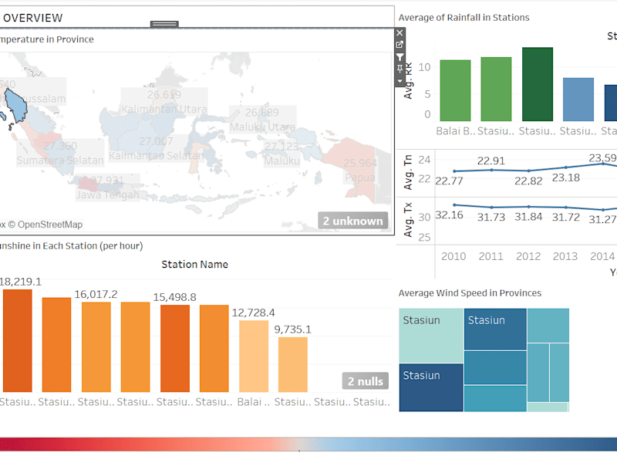Click the Station Name header
Image resolution: width=617 pixels, height=463 pixels.
[x=195, y=264]
